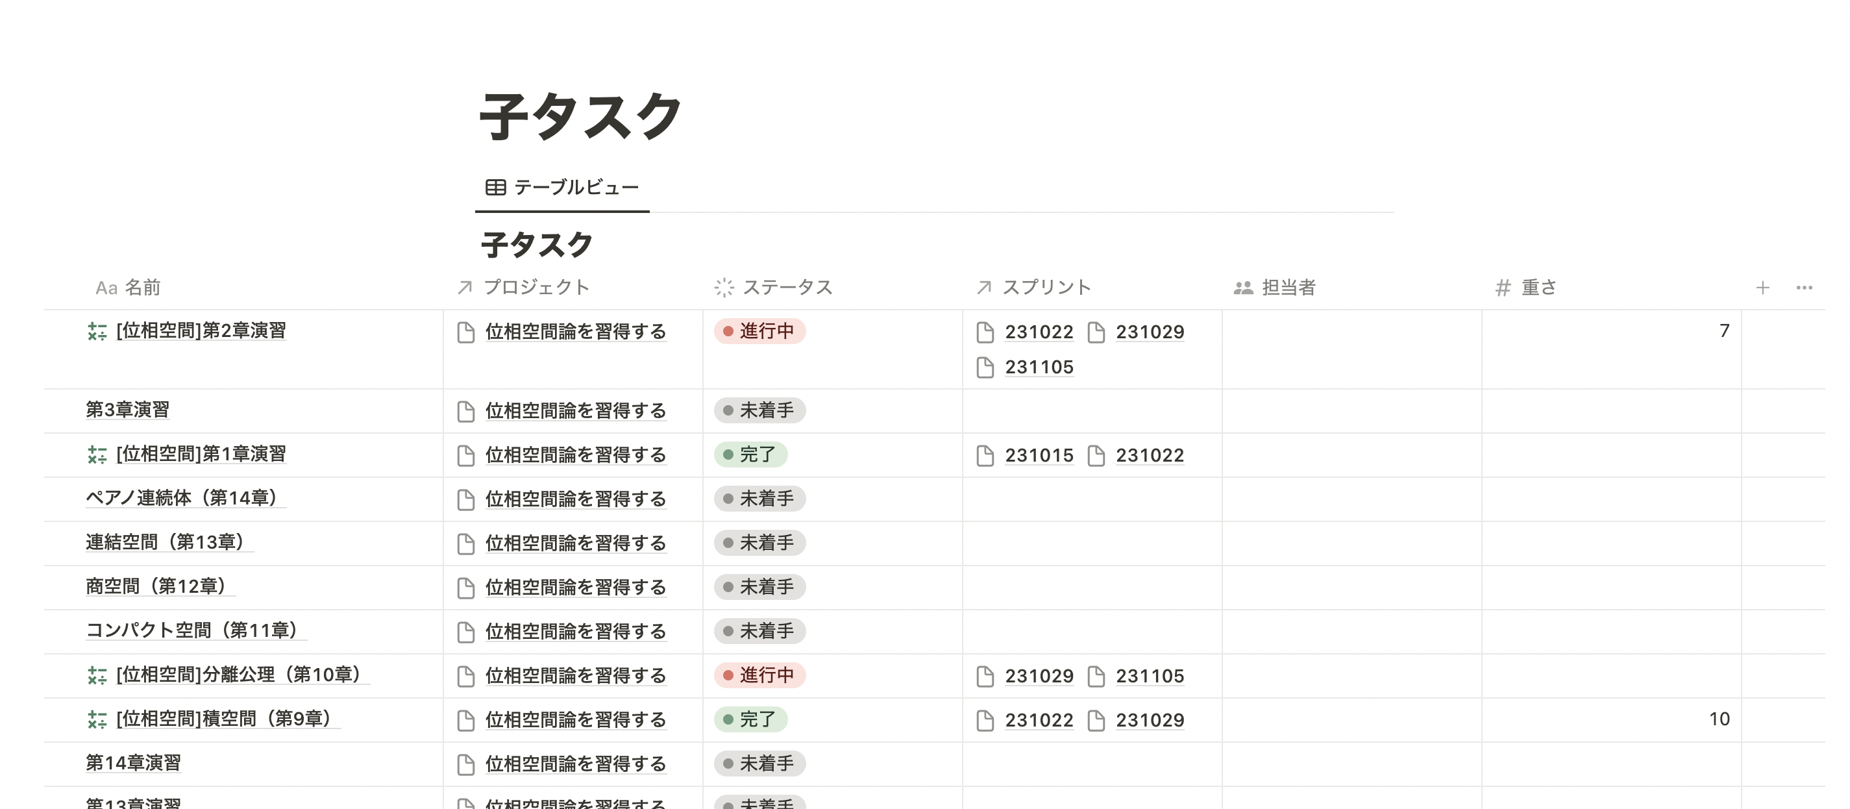Click 進行中 status of 第2章演習 row

[759, 331]
